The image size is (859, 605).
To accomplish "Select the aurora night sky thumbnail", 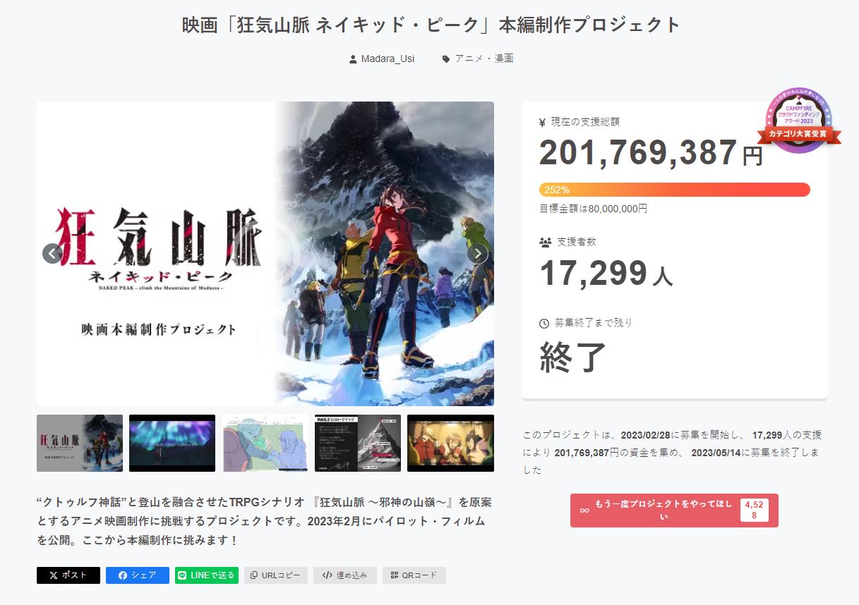I will [172, 443].
